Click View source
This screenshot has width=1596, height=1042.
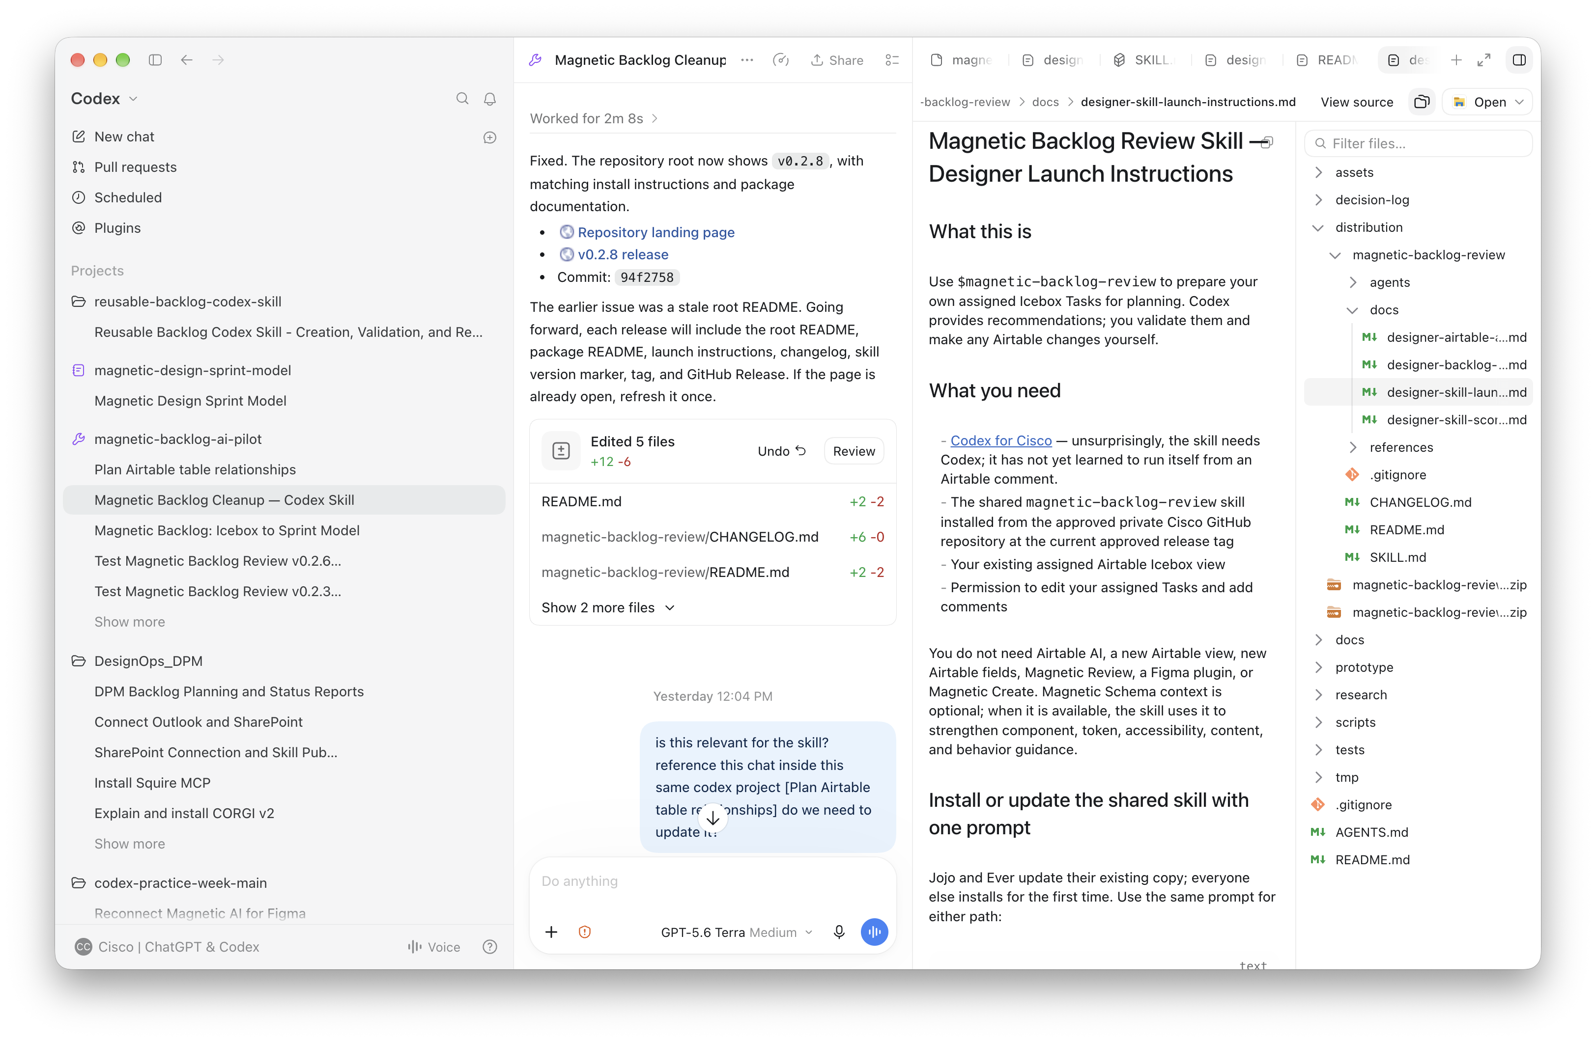point(1357,102)
